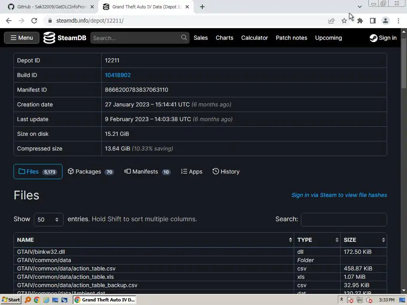This screenshot has width=407, height=305.
Task: Select GTAIV/common/data/action_table_backup.csv file name
Action: (x=77, y=285)
